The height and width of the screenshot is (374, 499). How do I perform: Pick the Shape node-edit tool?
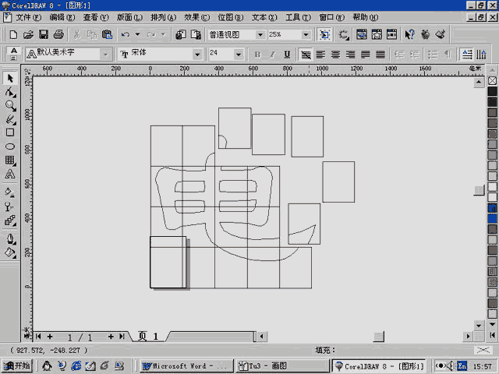coord(10,92)
